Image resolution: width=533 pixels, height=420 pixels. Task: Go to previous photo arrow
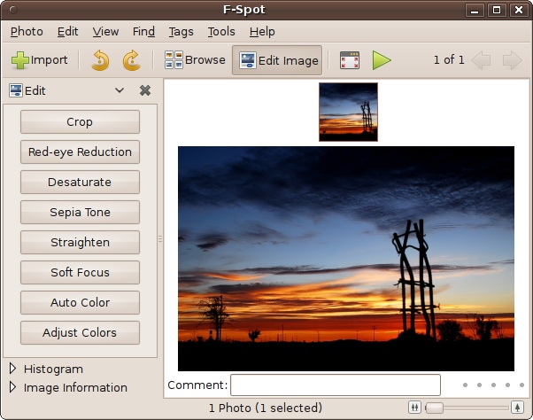tap(481, 60)
